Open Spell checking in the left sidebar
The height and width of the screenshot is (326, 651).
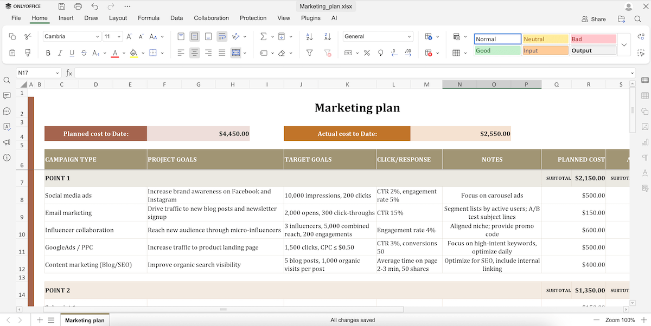click(7, 126)
